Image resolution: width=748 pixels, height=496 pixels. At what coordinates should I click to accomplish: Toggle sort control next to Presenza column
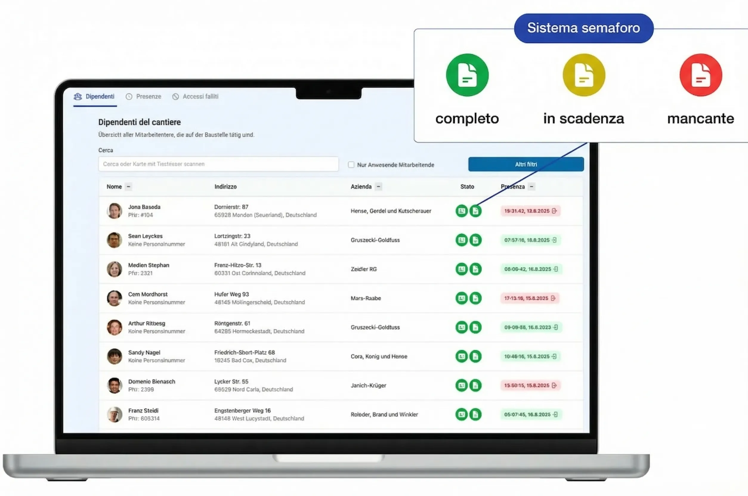click(531, 187)
